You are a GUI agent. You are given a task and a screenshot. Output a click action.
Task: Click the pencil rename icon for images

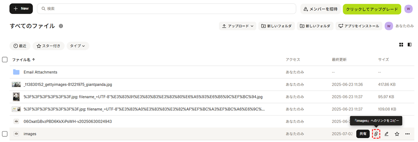[x=386, y=134]
